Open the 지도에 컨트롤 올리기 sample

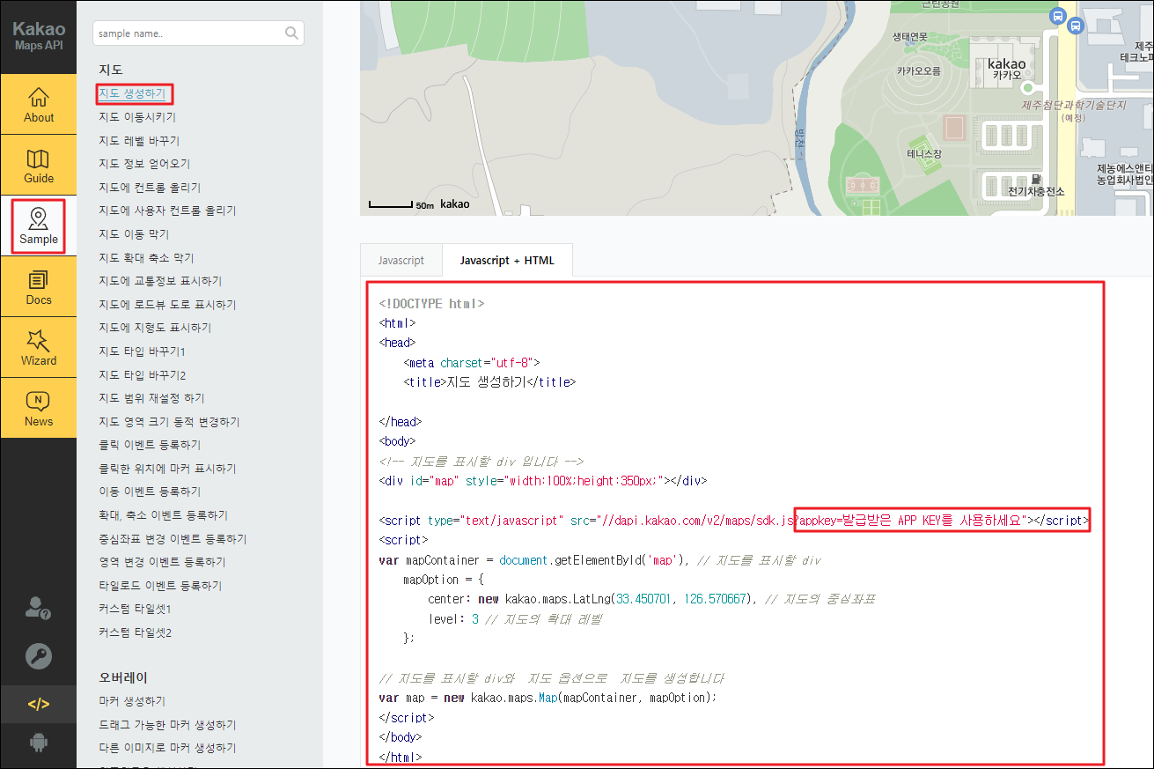click(150, 188)
